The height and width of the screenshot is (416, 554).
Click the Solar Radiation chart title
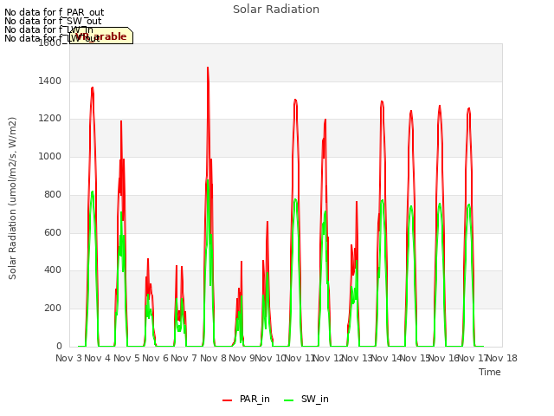click(x=276, y=10)
